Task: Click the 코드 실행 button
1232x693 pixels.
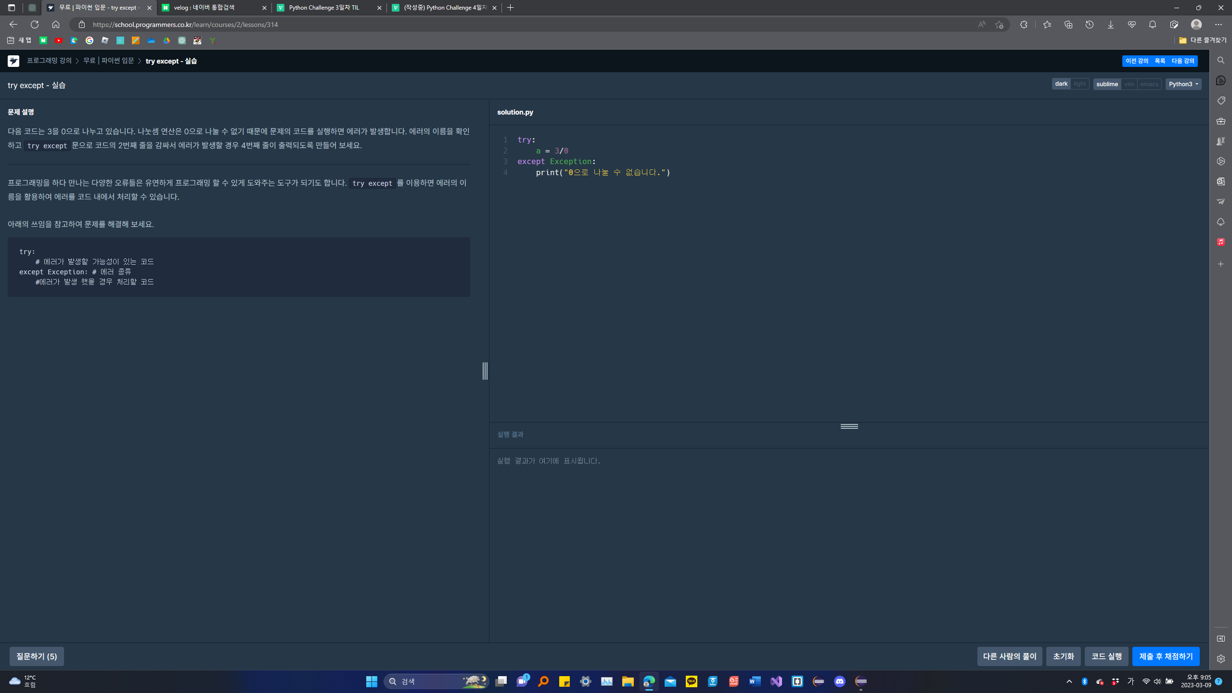Action: point(1106,656)
